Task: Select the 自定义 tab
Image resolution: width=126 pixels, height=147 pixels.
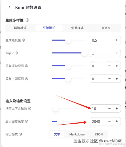Action: pos(106,28)
